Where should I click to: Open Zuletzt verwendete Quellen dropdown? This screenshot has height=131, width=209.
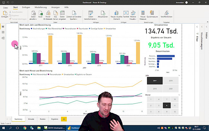click(x=74, y=18)
